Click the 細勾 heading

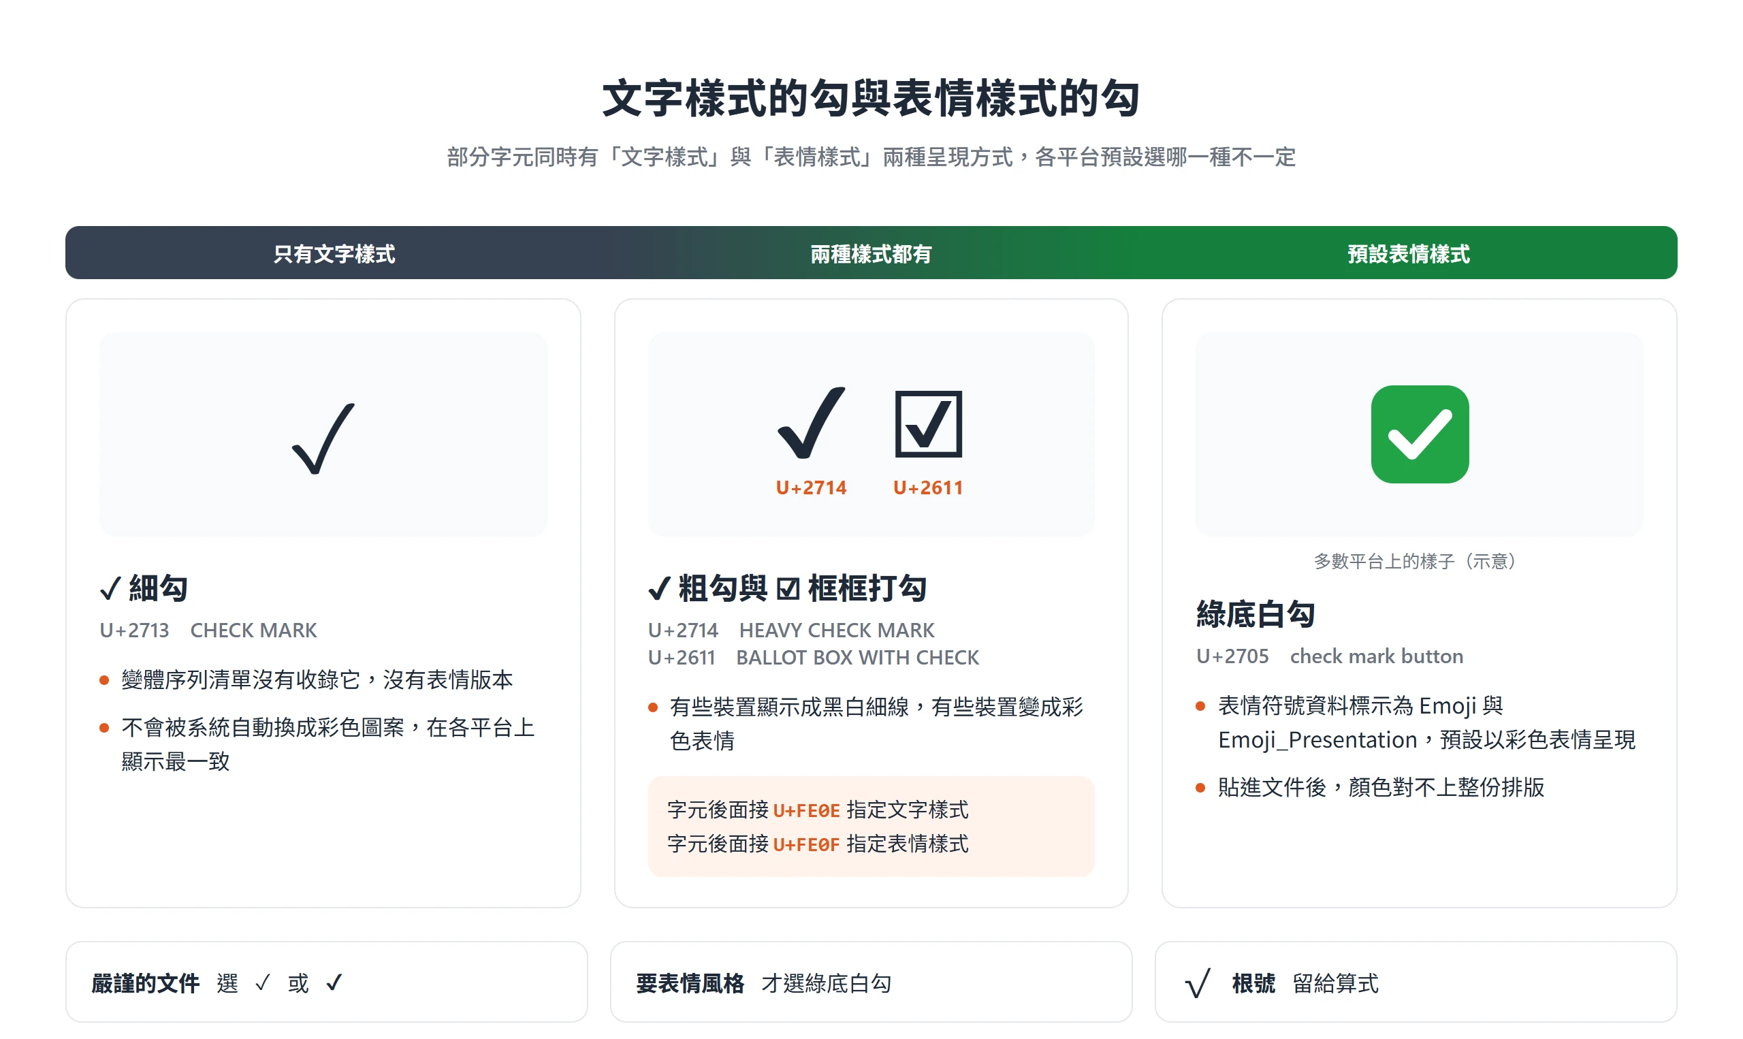point(158,588)
